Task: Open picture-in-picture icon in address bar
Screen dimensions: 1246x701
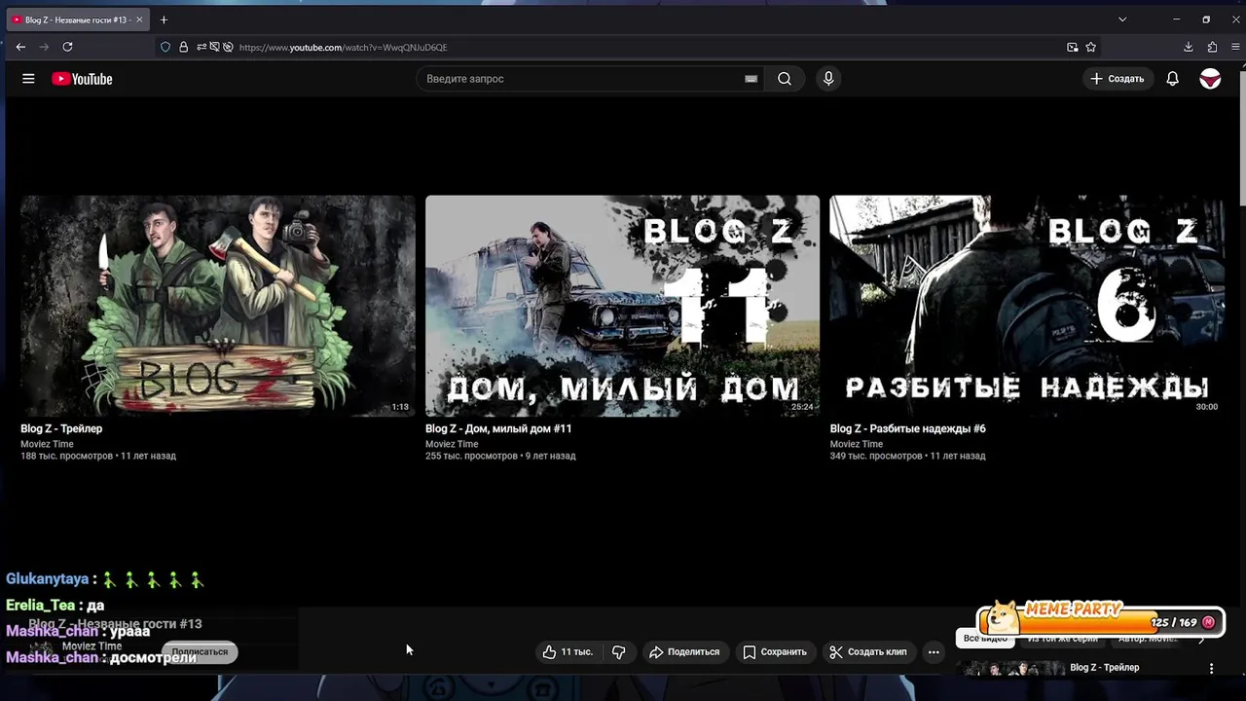Action: click(x=1073, y=47)
